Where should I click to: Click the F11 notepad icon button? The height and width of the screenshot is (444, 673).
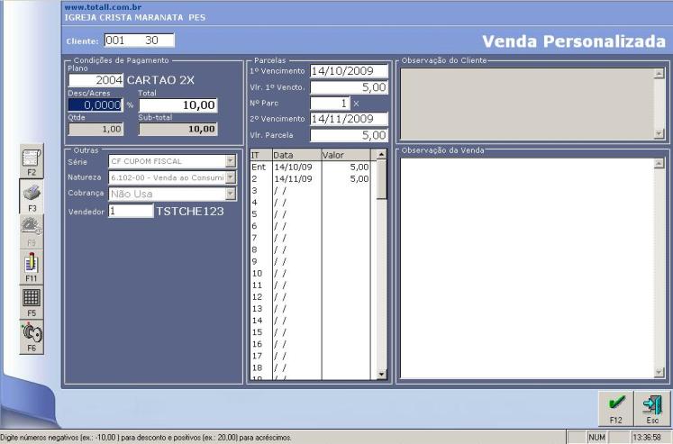32,267
